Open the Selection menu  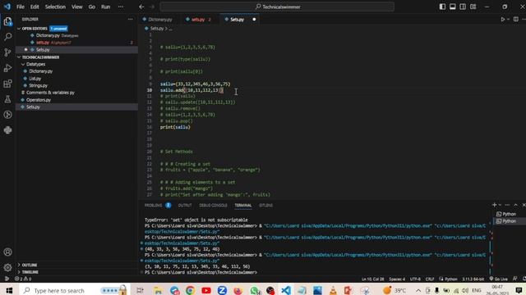coord(55,7)
